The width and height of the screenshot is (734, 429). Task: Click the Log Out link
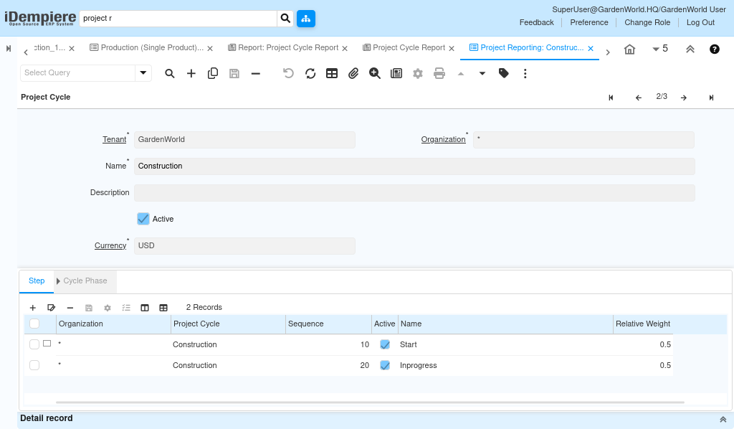[700, 22]
